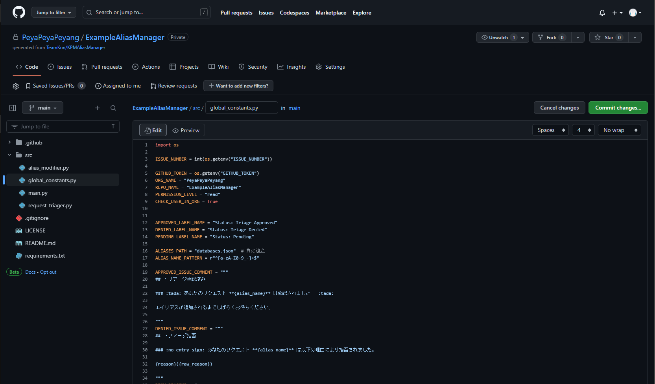Click the Opt out link

tap(48, 272)
